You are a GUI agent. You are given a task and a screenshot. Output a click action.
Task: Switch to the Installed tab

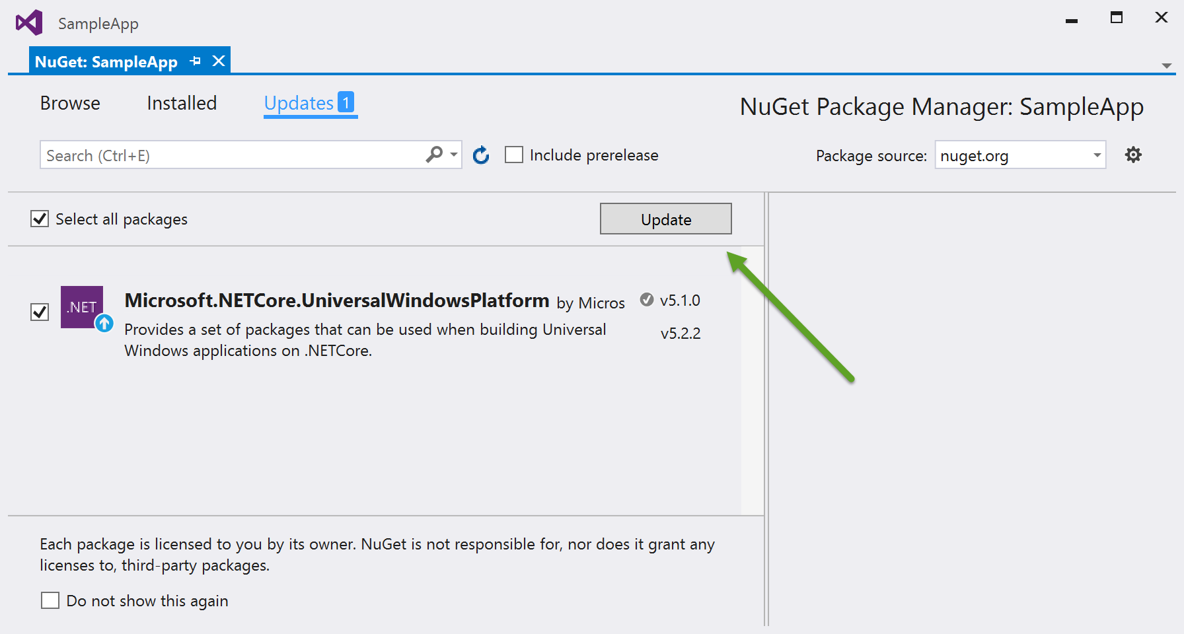182,103
